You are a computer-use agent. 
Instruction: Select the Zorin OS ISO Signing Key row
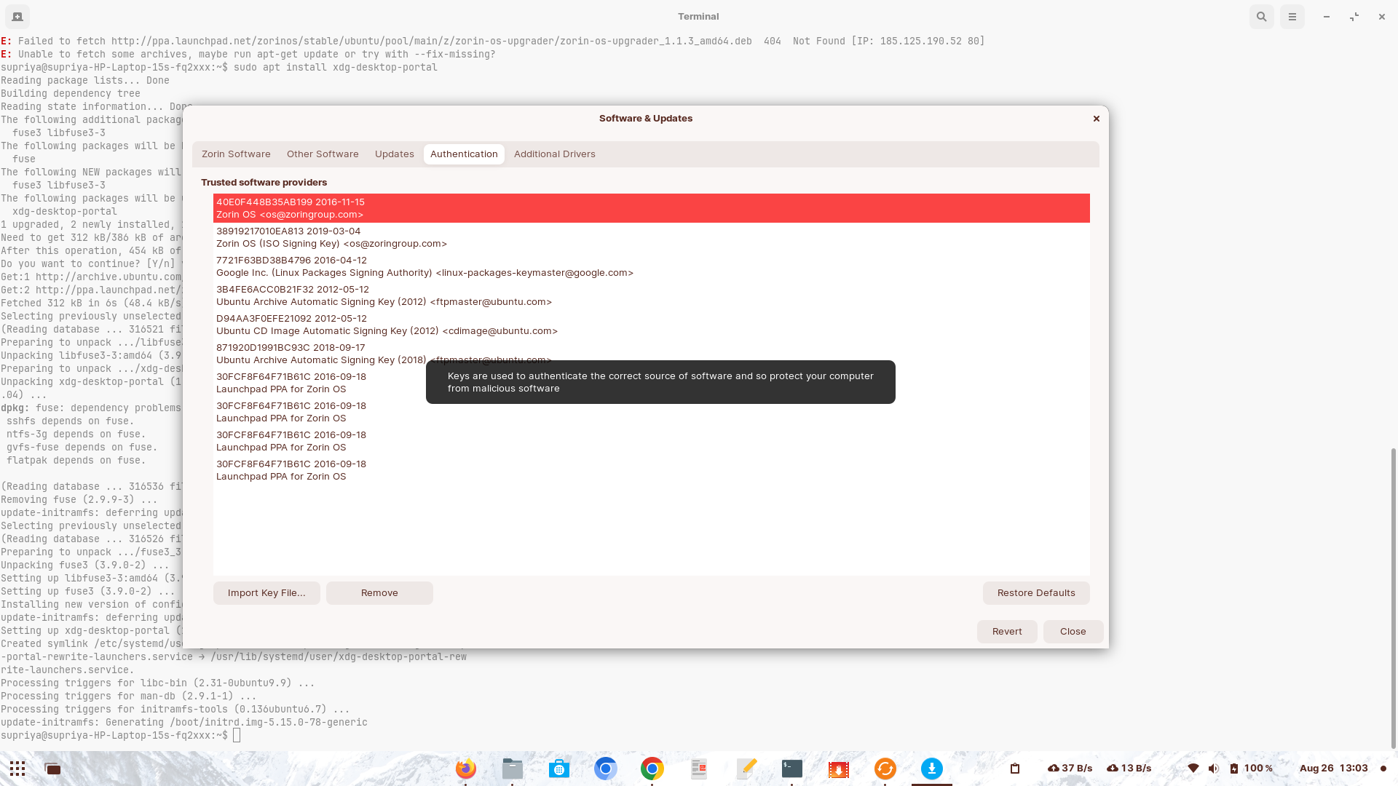coord(652,237)
